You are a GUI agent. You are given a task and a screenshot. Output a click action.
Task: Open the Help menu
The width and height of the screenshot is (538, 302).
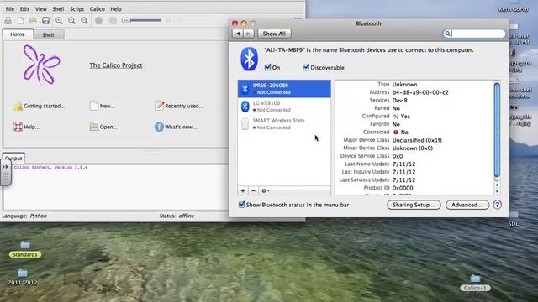pyautogui.click(x=116, y=9)
